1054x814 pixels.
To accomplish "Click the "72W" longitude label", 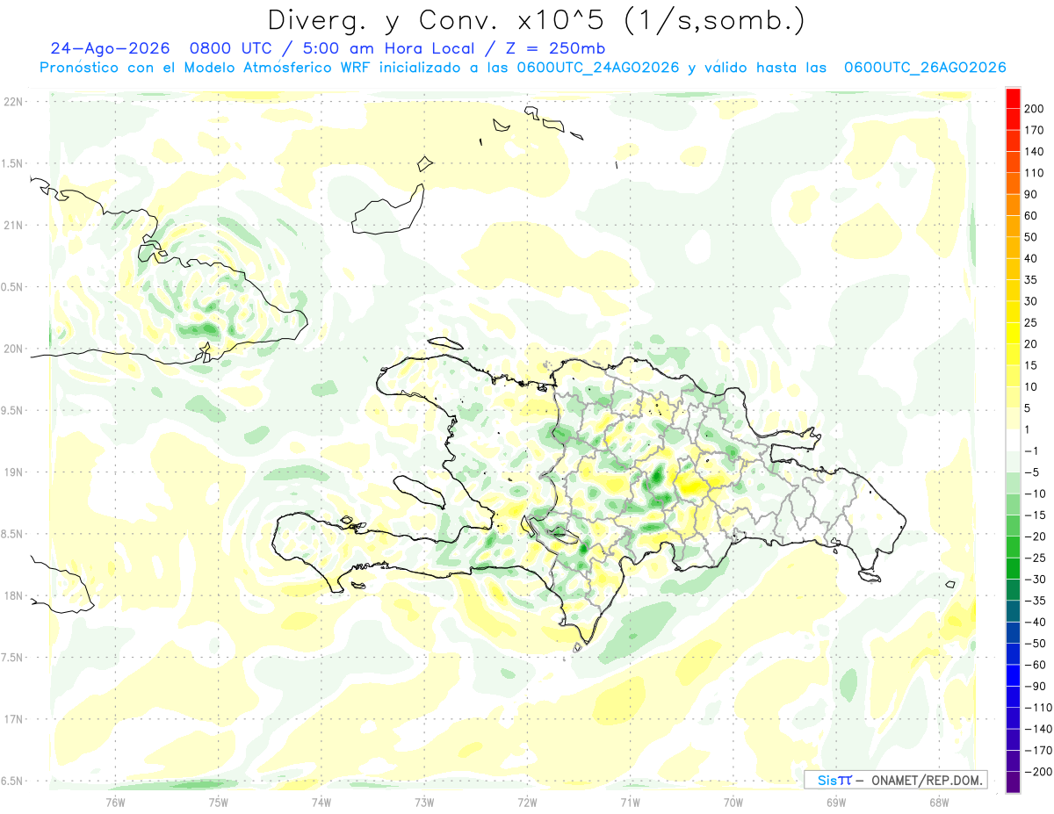I will point(527,801).
